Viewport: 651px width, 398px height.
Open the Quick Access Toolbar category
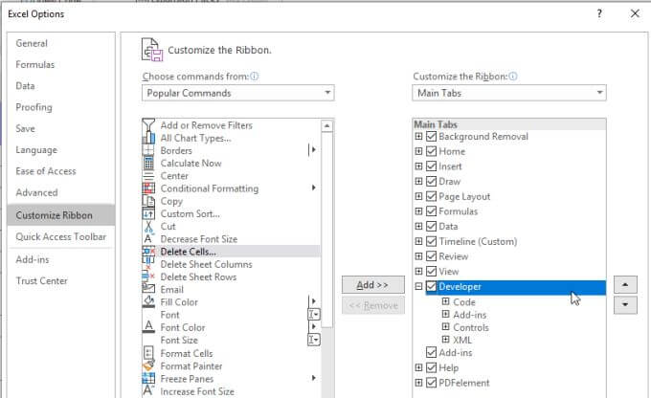(x=61, y=236)
